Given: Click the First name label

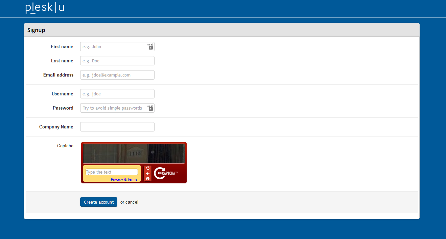Looking at the screenshot, I should pos(62,47).
